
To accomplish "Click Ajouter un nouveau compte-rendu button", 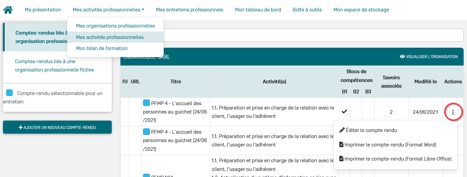I will click(x=57, y=127).
